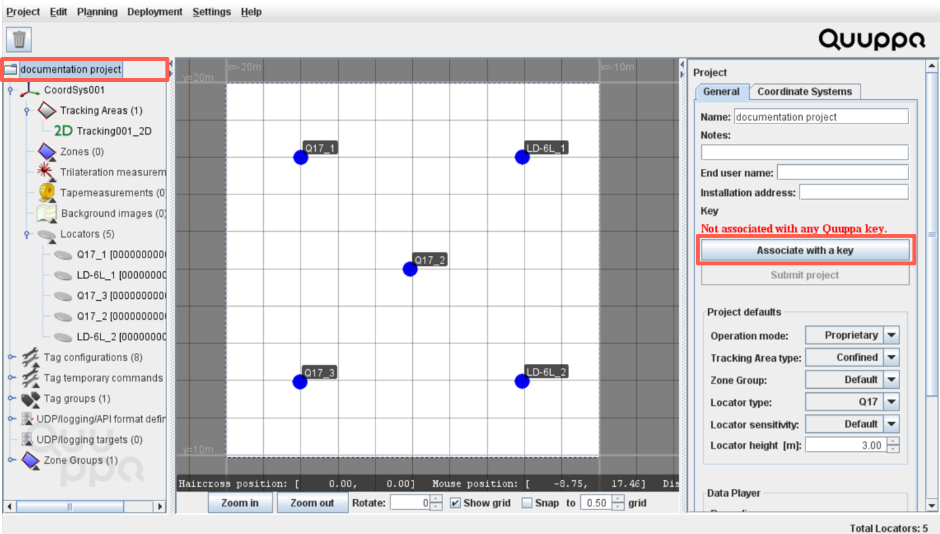The height and width of the screenshot is (534, 940).
Task: Expand the Tag temporary commands node
Action: point(11,378)
